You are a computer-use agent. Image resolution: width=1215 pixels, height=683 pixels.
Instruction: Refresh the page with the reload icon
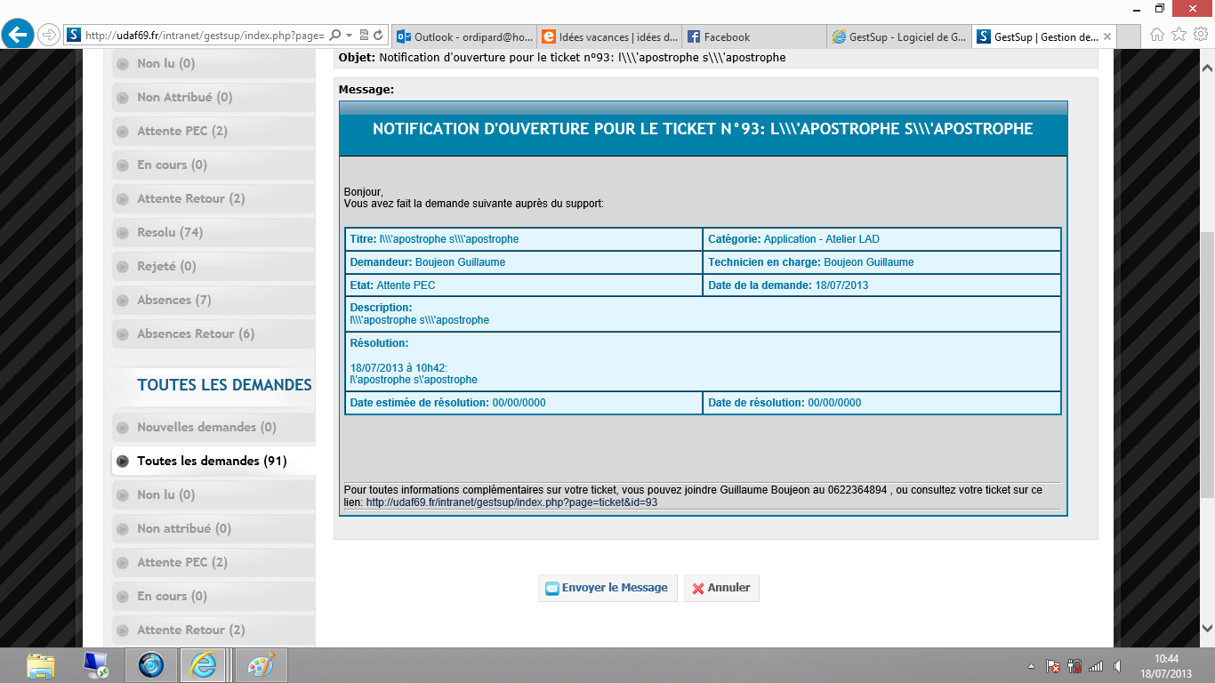[x=379, y=36]
